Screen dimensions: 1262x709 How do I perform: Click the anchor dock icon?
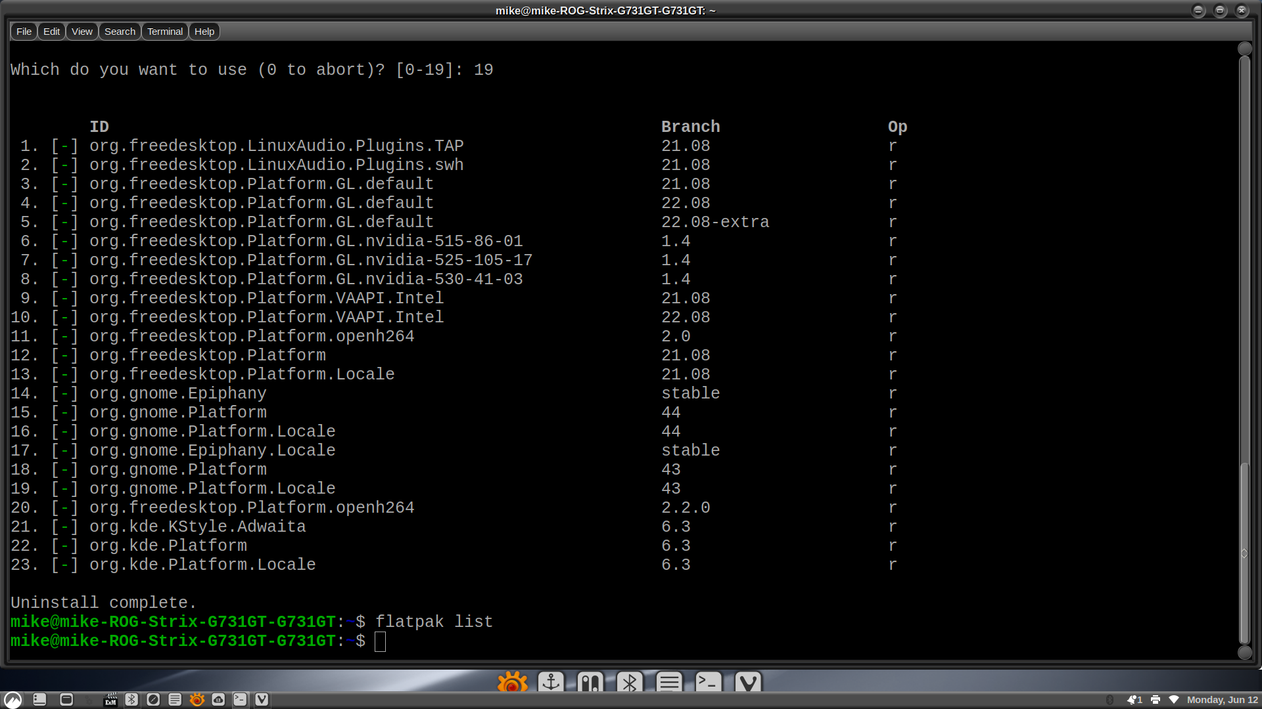pyautogui.click(x=551, y=683)
